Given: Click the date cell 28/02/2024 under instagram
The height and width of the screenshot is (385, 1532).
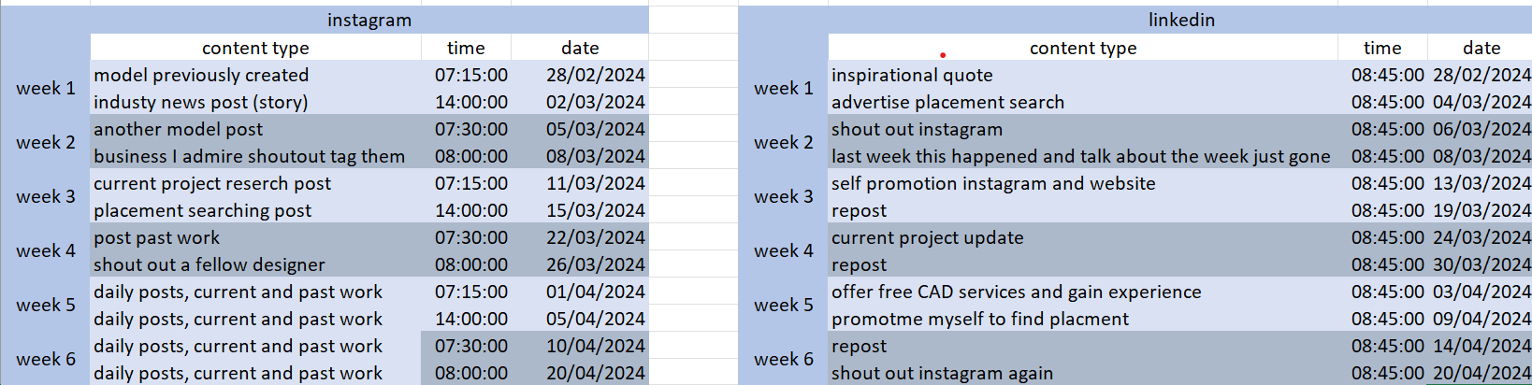Looking at the screenshot, I should (580, 75).
